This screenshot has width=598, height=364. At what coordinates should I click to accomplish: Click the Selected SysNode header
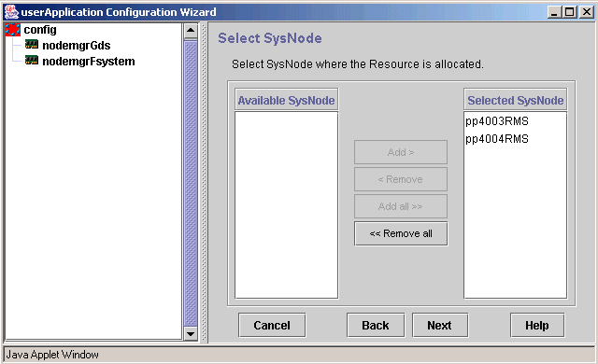515,100
